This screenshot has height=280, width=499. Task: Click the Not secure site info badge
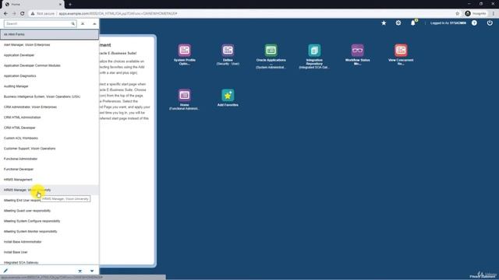[42, 14]
